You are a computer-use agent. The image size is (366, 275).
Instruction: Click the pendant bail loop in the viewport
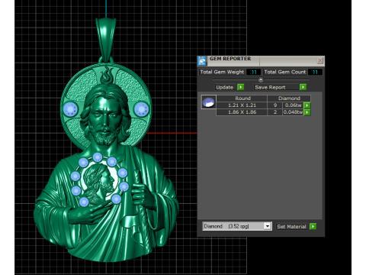(106, 40)
